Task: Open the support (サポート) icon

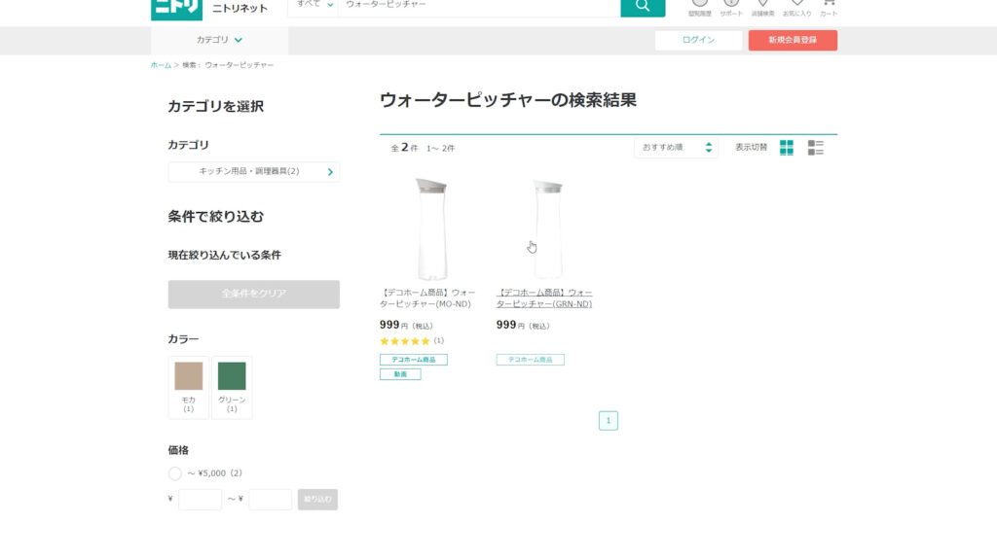Action: [731, 4]
